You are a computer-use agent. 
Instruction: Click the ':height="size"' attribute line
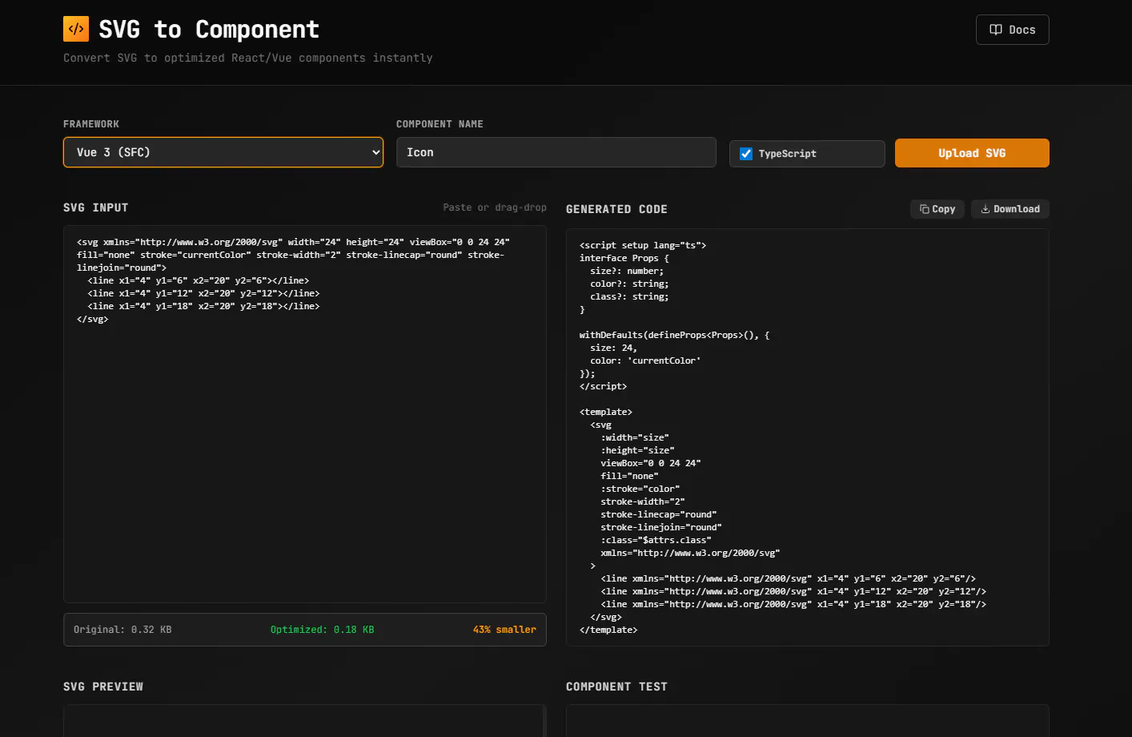tap(637, 450)
